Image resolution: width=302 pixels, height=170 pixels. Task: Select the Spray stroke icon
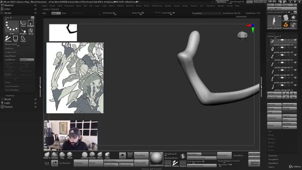(x=31, y=32)
